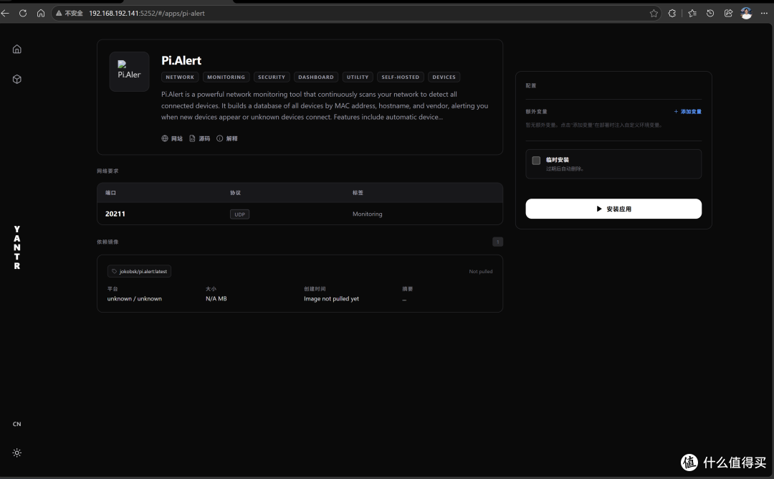Open the browser more options menu
The image size is (774, 479).
click(x=764, y=14)
